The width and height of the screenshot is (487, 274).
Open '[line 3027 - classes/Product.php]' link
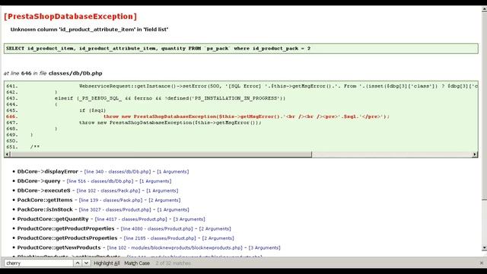tap(115, 210)
